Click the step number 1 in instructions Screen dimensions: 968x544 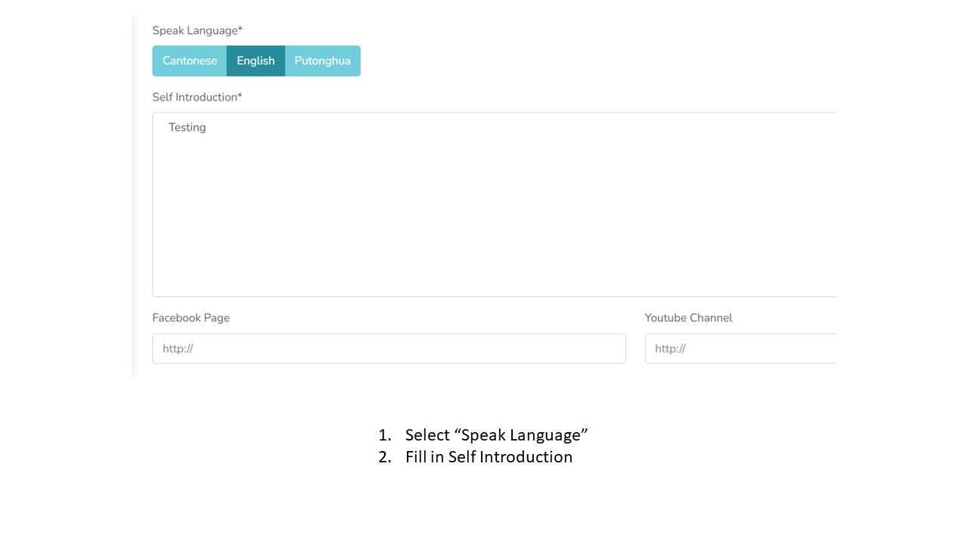pyautogui.click(x=383, y=435)
